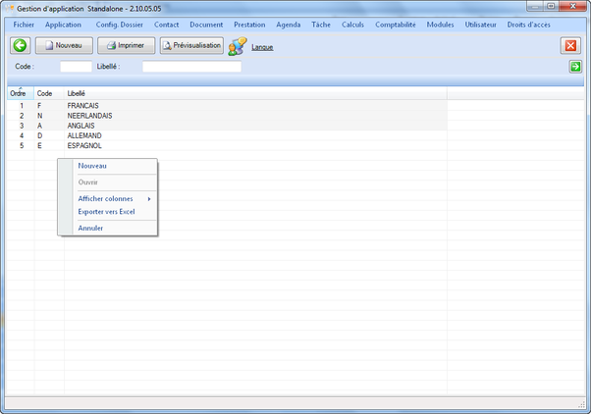Screen dimensions: 591x414
Task: Click the green back arrow icon
Action: pyautogui.click(x=20, y=45)
